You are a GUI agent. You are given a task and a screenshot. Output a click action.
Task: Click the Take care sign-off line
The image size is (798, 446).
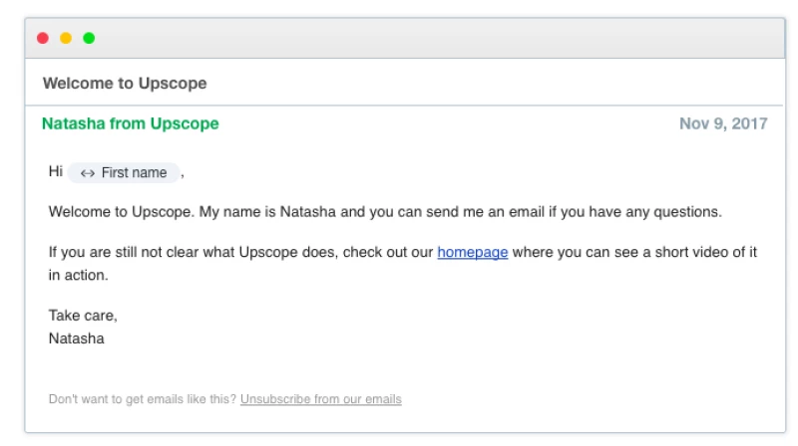tap(83, 316)
